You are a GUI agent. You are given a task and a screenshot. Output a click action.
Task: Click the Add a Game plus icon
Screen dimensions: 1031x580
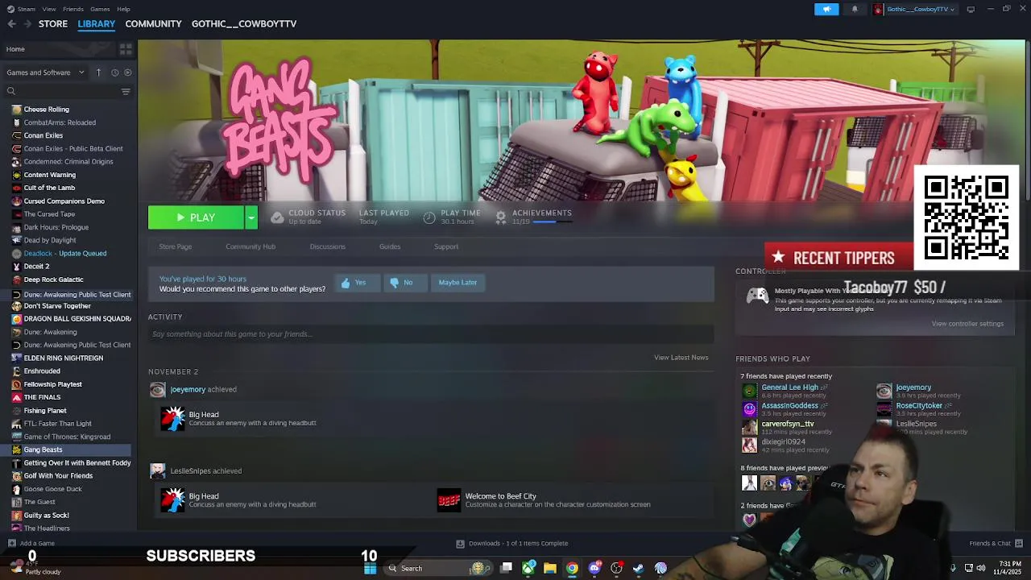[x=11, y=544]
